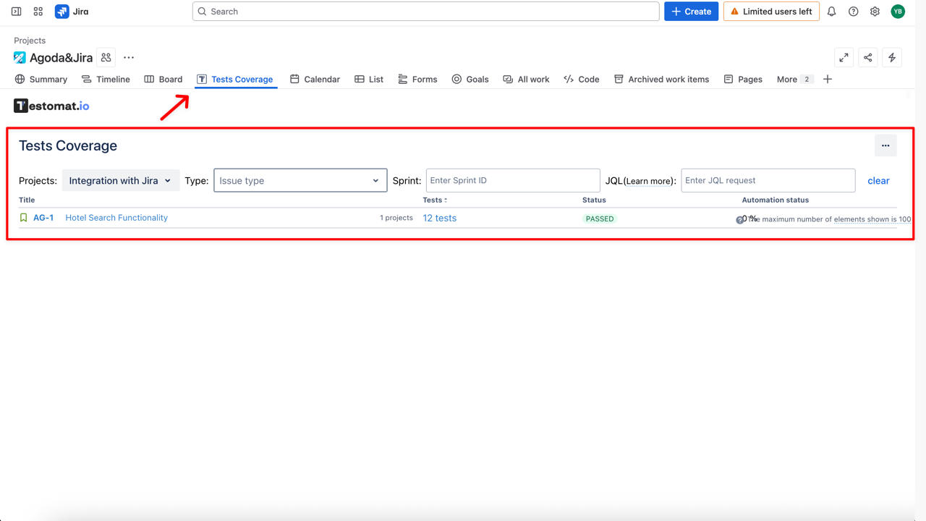Click the share icon
This screenshot has height=521, width=926.
(x=868, y=58)
